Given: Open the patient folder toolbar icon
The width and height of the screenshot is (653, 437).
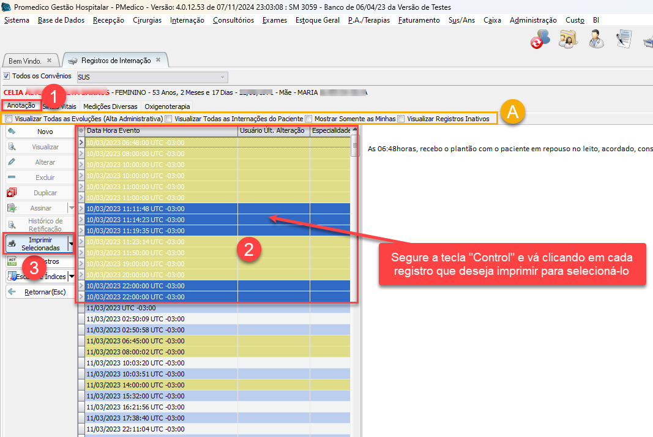Looking at the screenshot, I should (568, 39).
